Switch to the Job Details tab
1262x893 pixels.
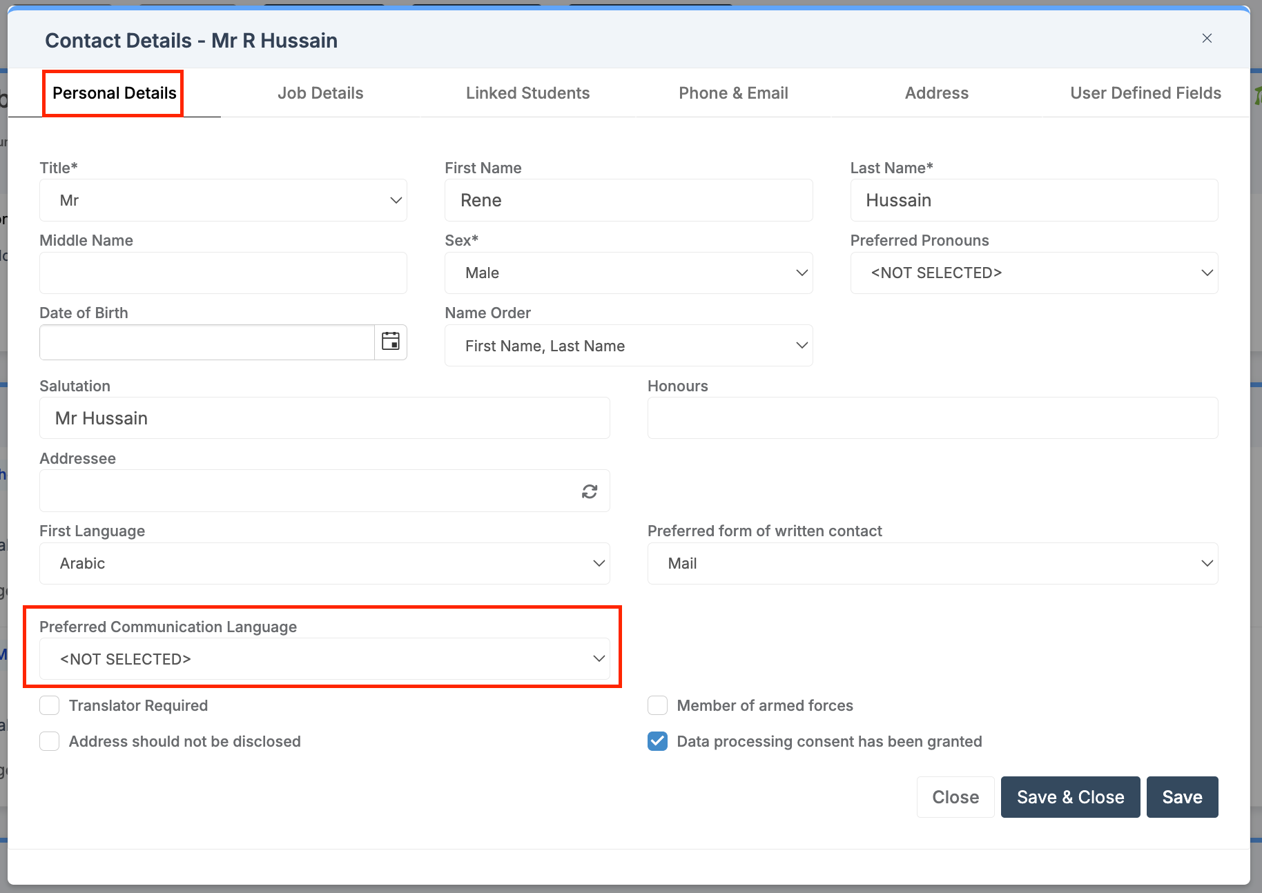point(320,93)
